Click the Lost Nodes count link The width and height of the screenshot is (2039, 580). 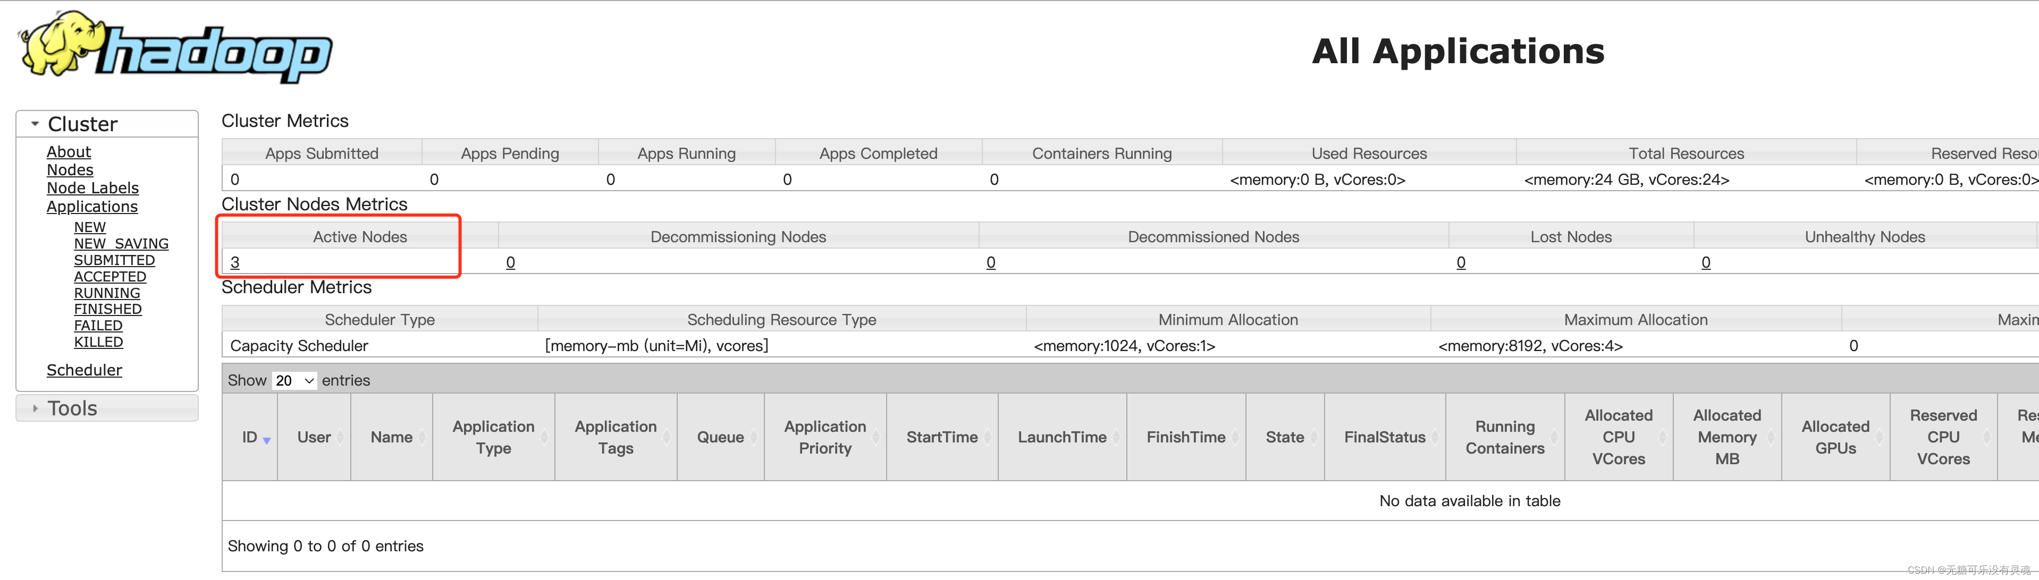tap(1460, 263)
